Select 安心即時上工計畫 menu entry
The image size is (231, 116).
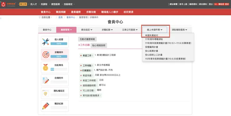click(x=154, y=55)
